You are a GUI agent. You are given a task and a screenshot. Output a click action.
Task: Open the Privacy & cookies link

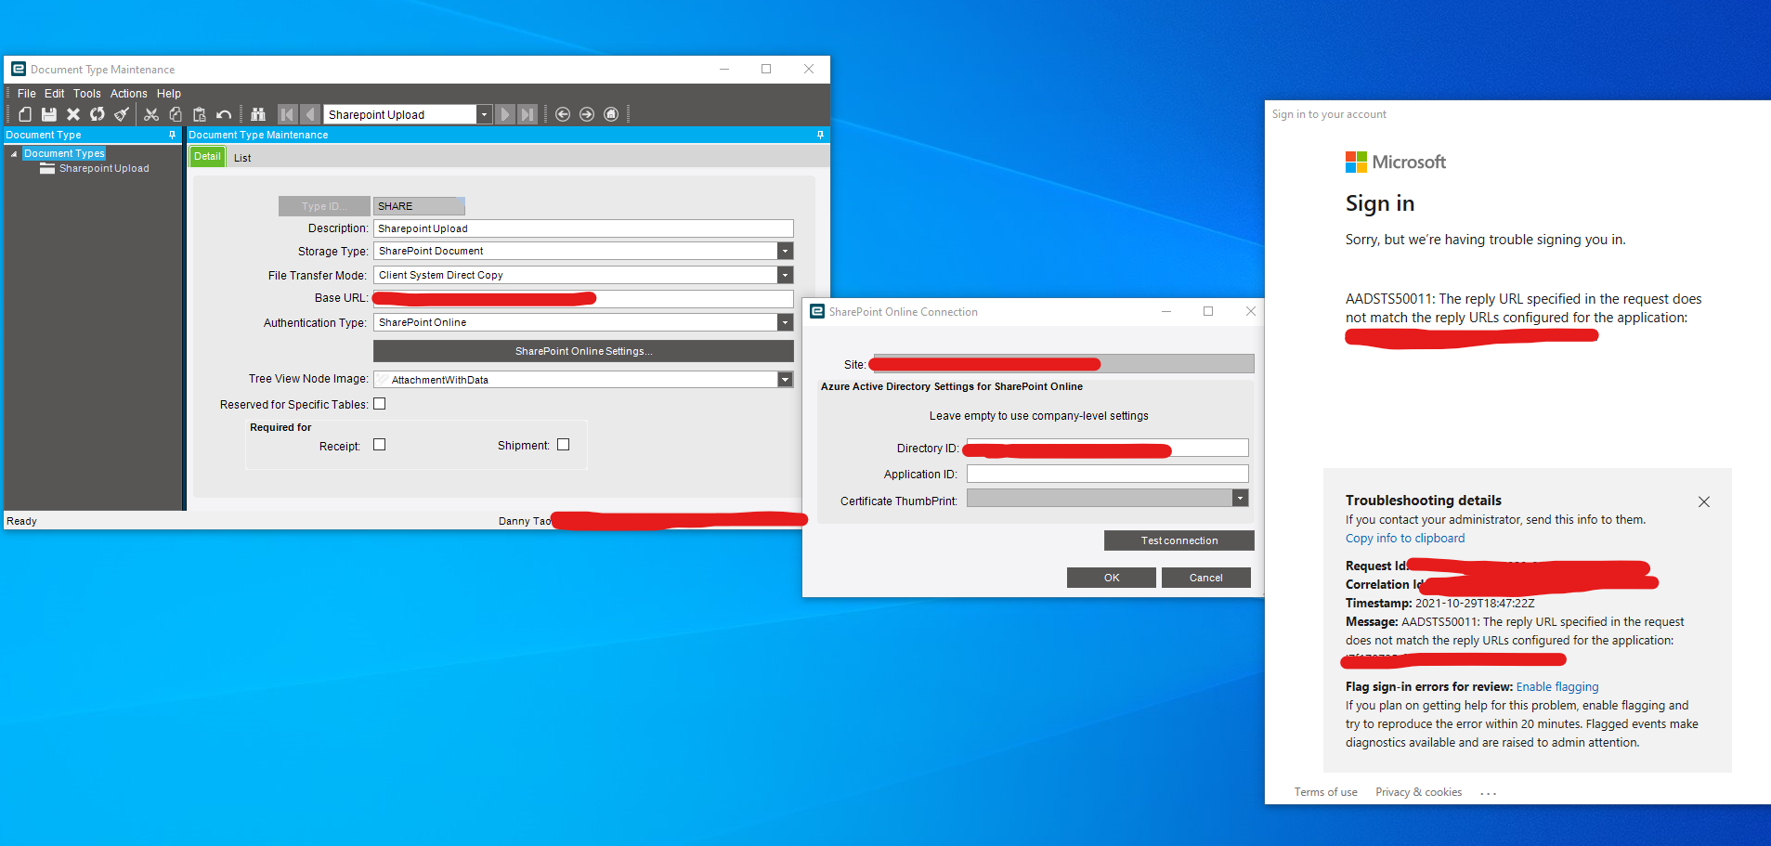[1418, 792]
